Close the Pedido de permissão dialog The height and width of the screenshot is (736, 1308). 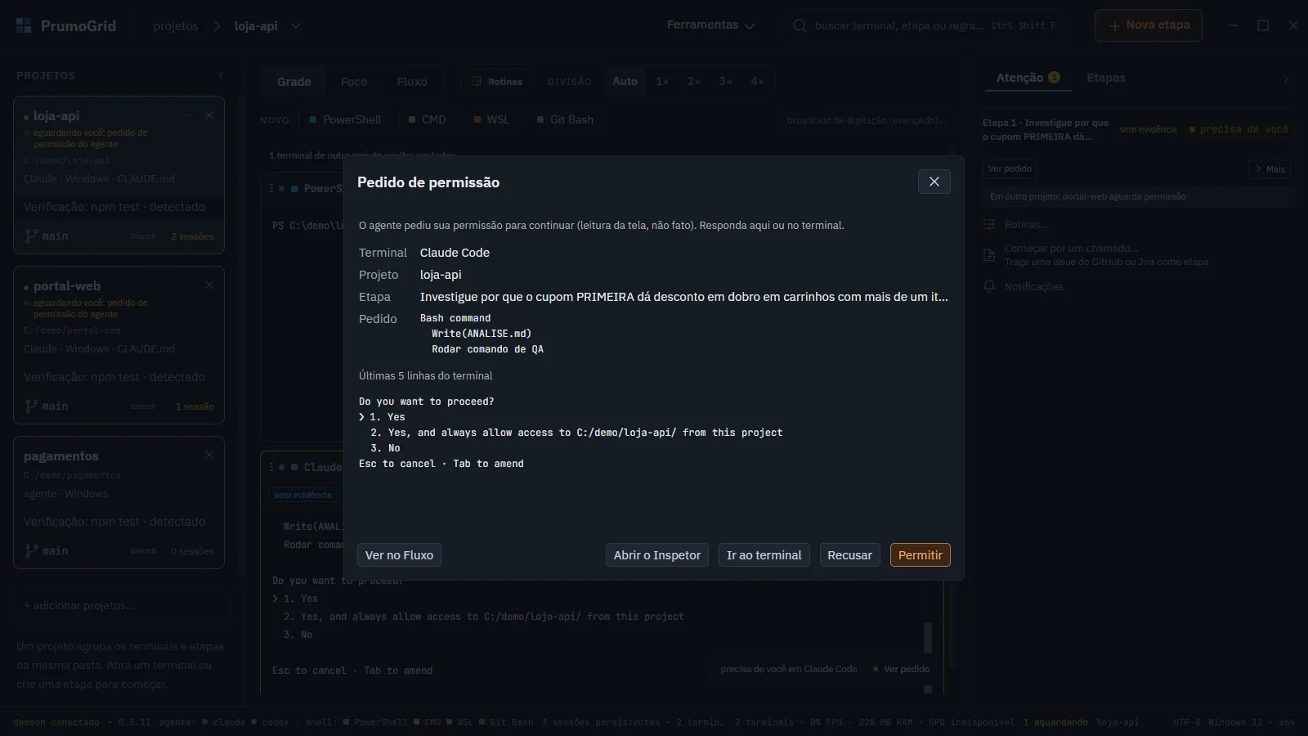point(934,182)
